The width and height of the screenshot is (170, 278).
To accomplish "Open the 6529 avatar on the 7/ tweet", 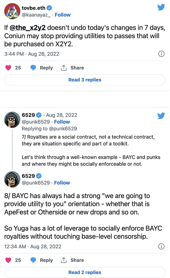I will point(12,120).
